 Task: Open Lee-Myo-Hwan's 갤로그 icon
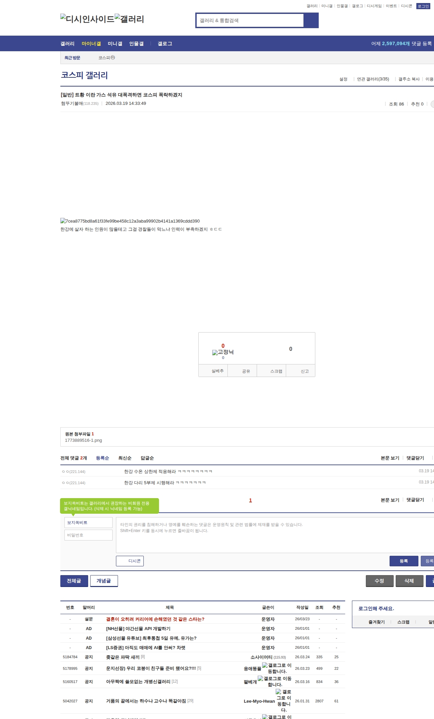(x=283, y=701)
